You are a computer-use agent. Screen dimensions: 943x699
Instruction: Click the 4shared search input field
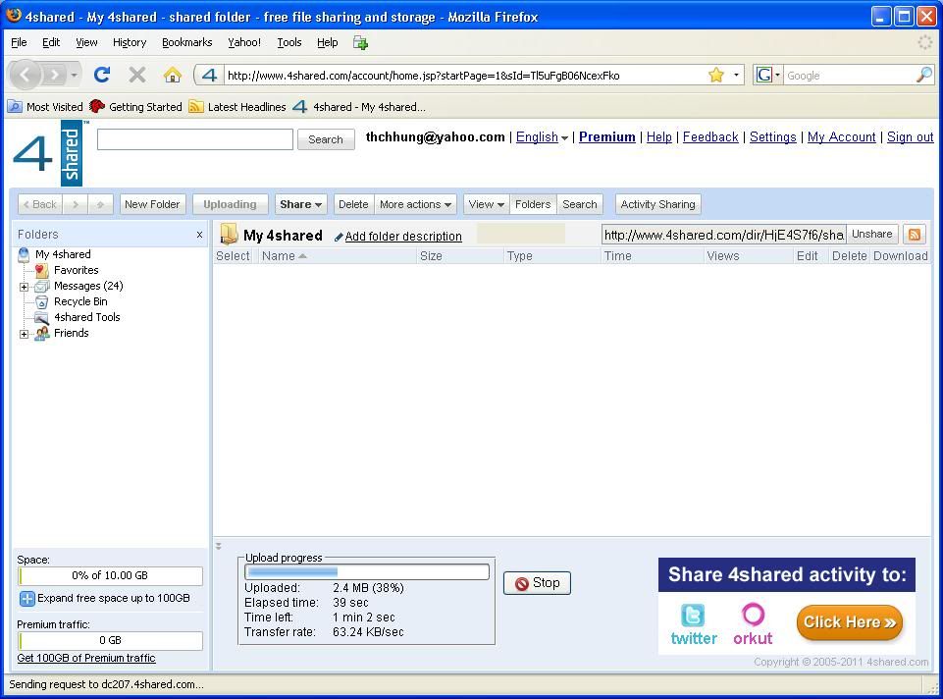195,139
